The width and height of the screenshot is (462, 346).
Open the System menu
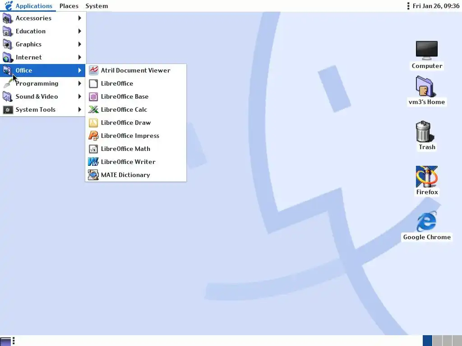97,6
